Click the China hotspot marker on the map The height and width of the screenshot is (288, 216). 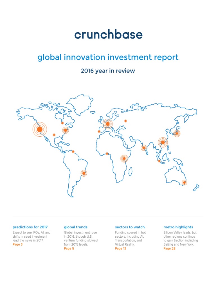pos(163,142)
